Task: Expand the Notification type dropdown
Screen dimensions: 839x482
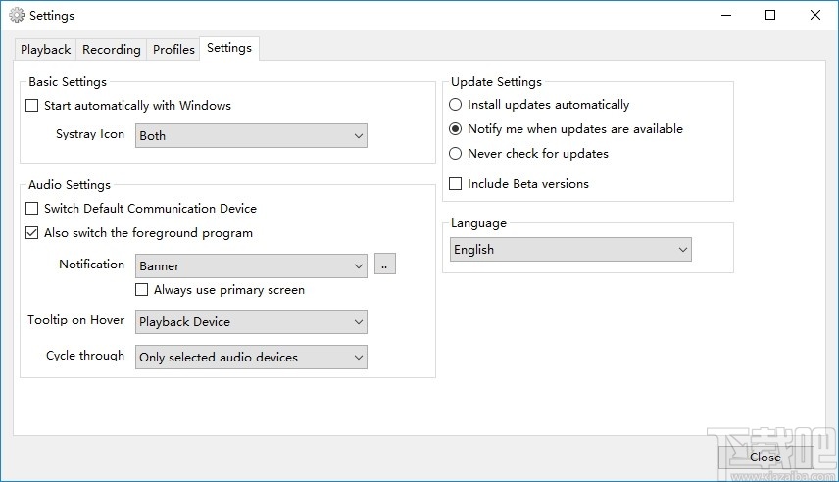Action: coord(251,265)
